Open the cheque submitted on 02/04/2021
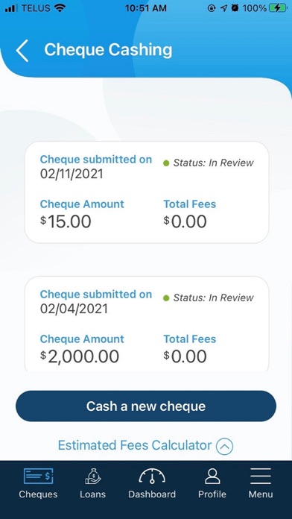The height and width of the screenshot is (519, 292). (147, 324)
